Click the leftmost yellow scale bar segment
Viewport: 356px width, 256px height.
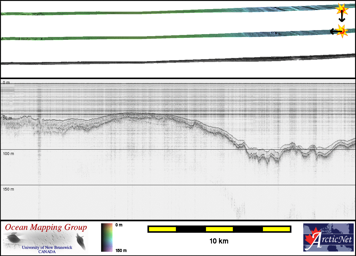point(162,229)
